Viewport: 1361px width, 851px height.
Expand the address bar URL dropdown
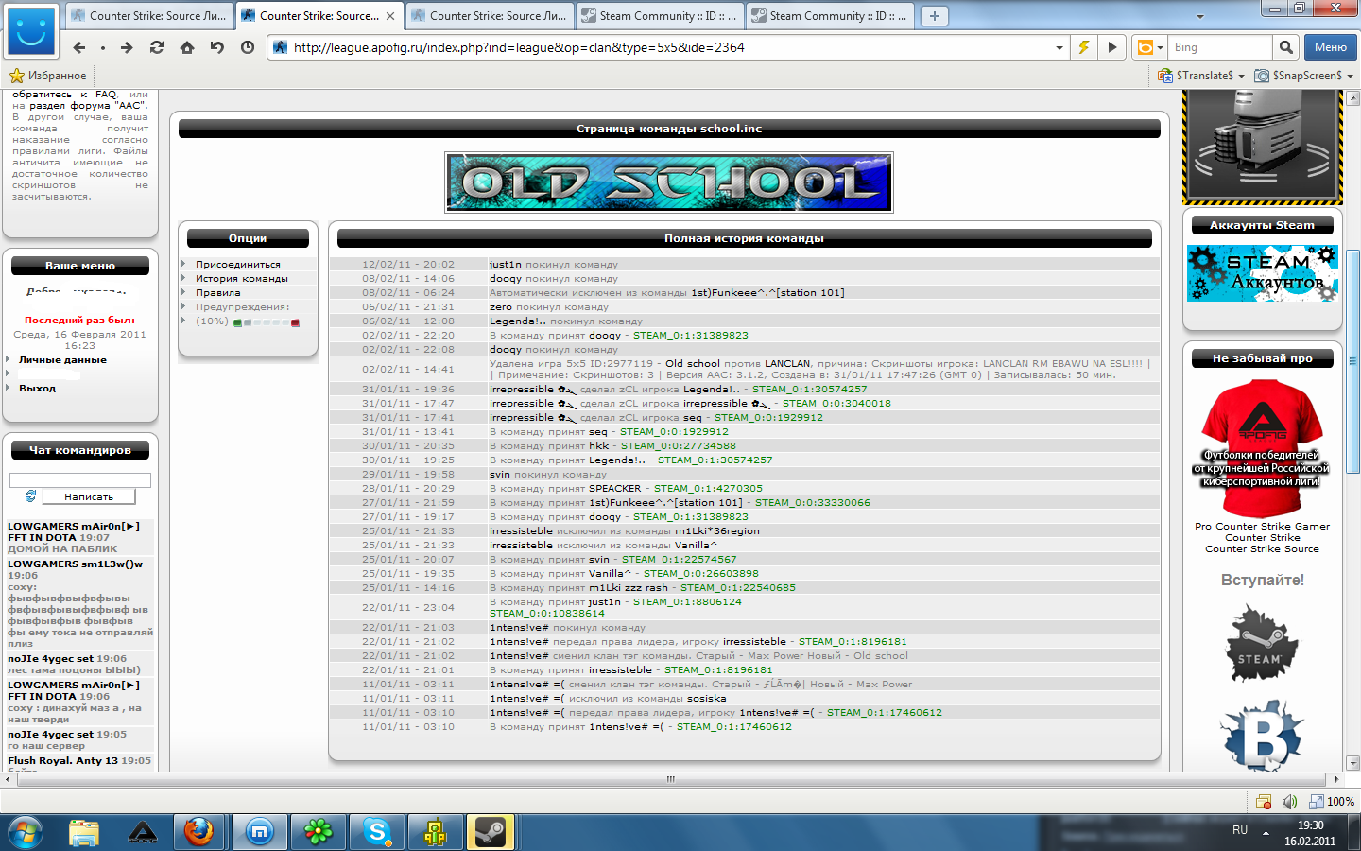[x=1060, y=47]
